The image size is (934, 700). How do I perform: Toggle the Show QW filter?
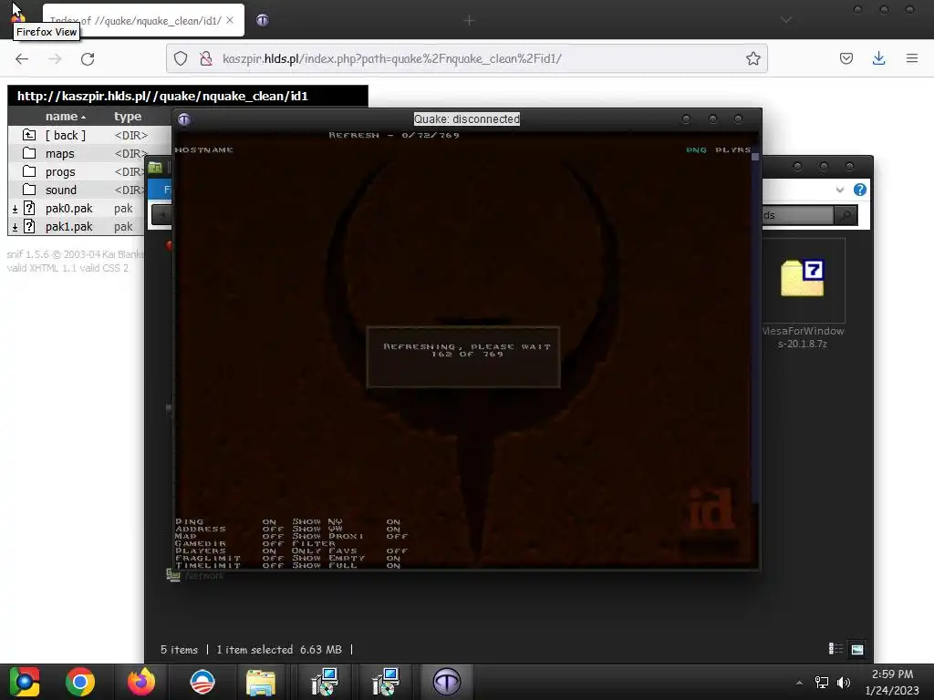tap(346, 529)
